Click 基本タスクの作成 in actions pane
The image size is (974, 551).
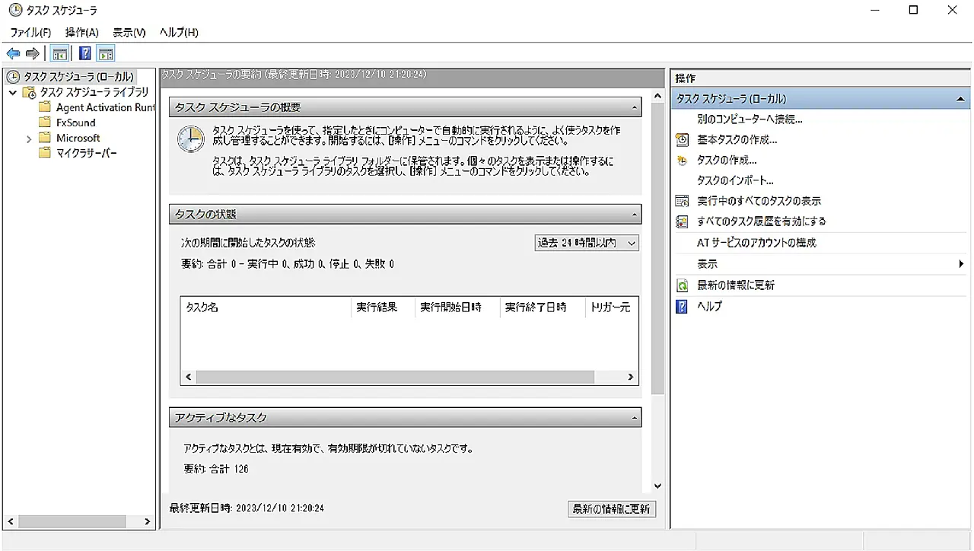[737, 140]
